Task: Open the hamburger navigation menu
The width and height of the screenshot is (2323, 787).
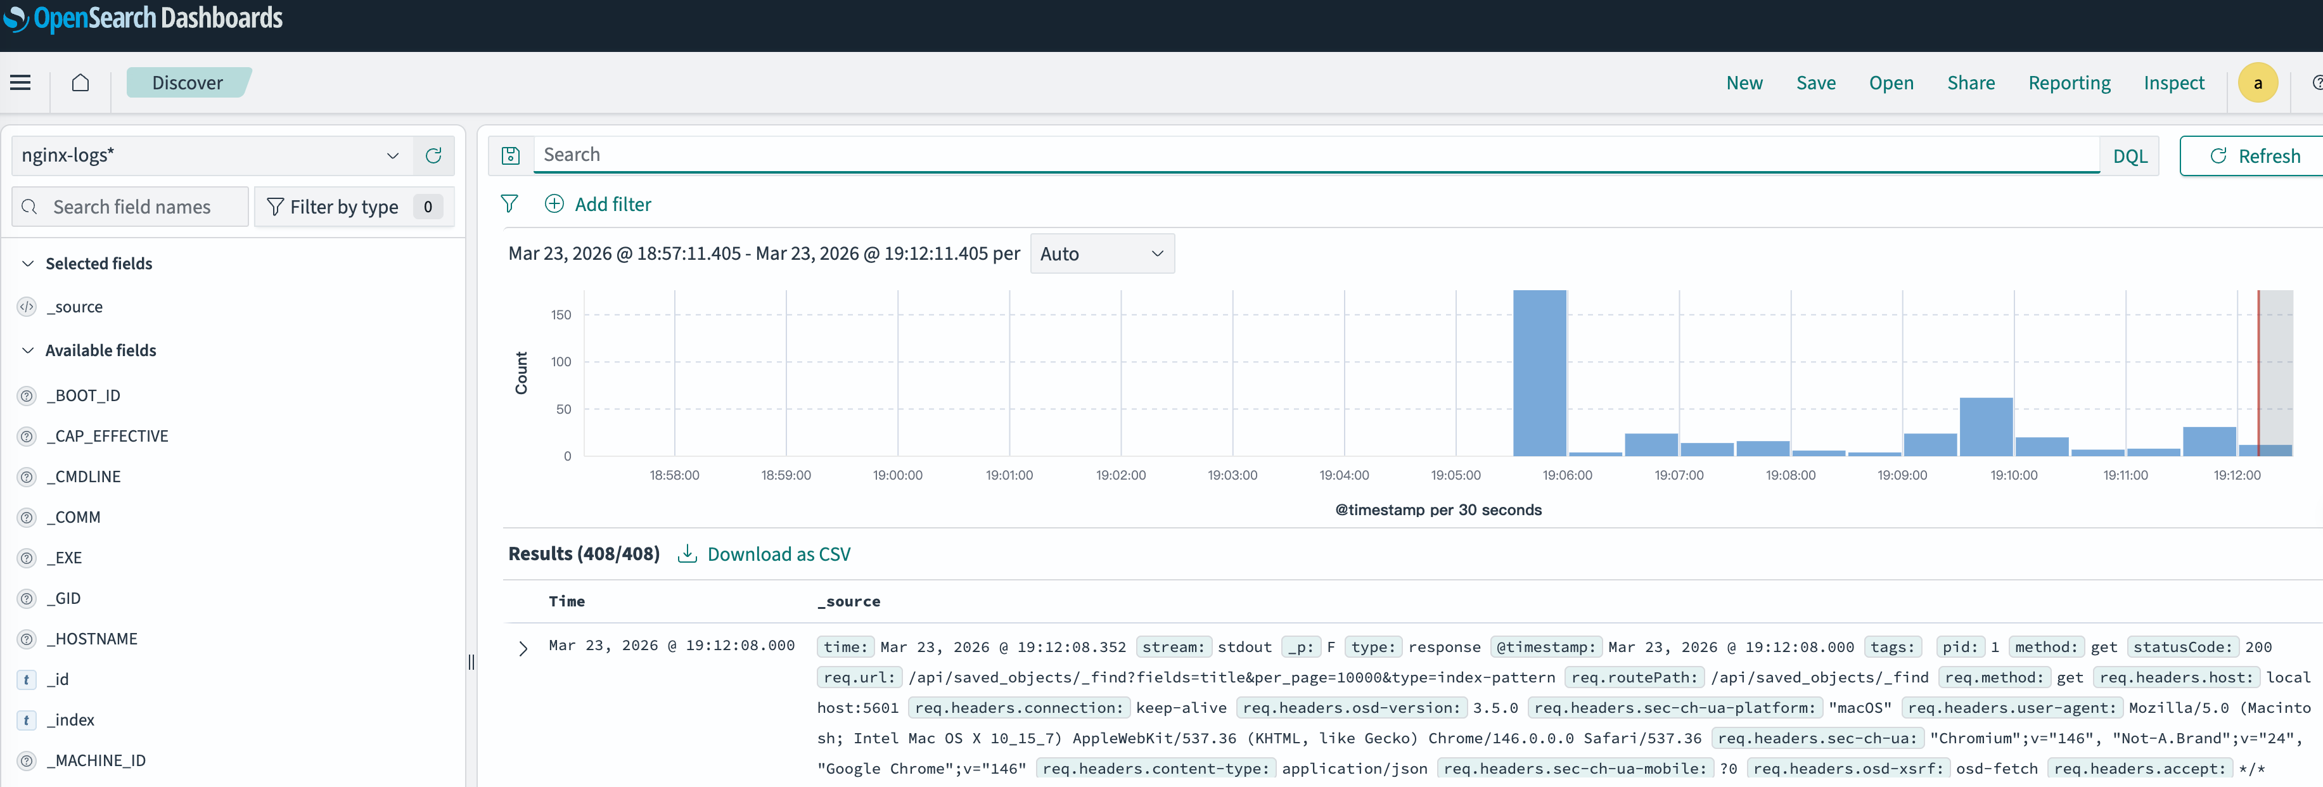Action: pos(20,83)
